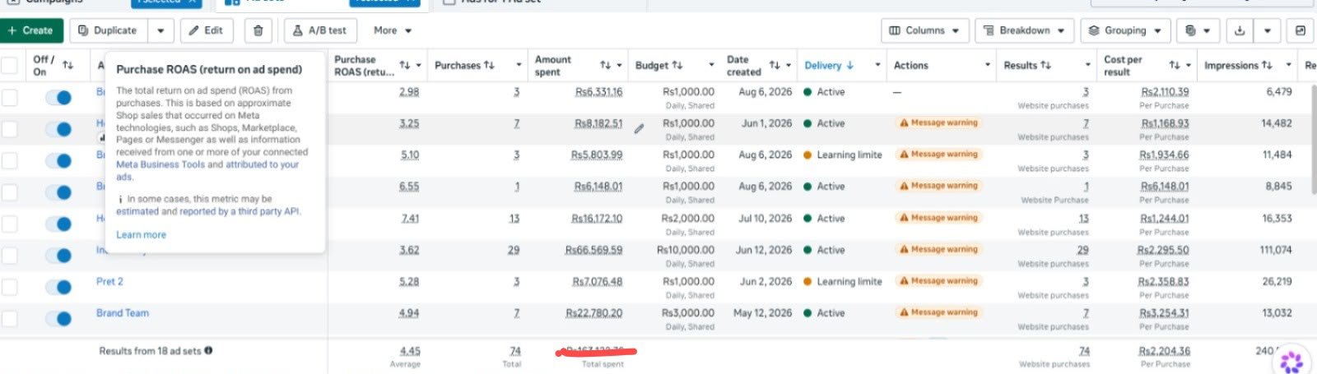Open the purple assistant icon at bottom right
Image resolution: width=1317 pixels, height=374 pixels.
click(x=1291, y=362)
